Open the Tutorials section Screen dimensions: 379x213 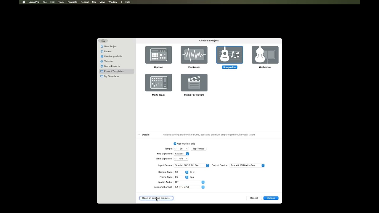109,61
